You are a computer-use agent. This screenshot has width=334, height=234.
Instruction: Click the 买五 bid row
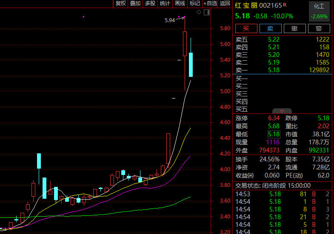(282, 109)
